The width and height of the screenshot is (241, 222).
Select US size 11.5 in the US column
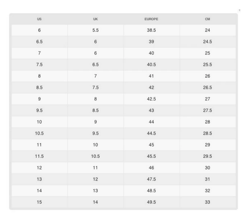[x=39, y=156]
